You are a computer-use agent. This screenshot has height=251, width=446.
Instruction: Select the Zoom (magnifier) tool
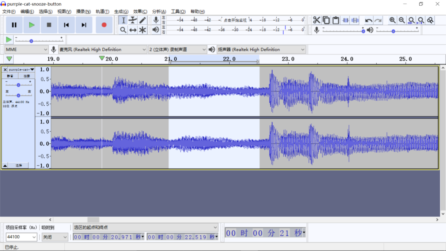coord(123,30)
